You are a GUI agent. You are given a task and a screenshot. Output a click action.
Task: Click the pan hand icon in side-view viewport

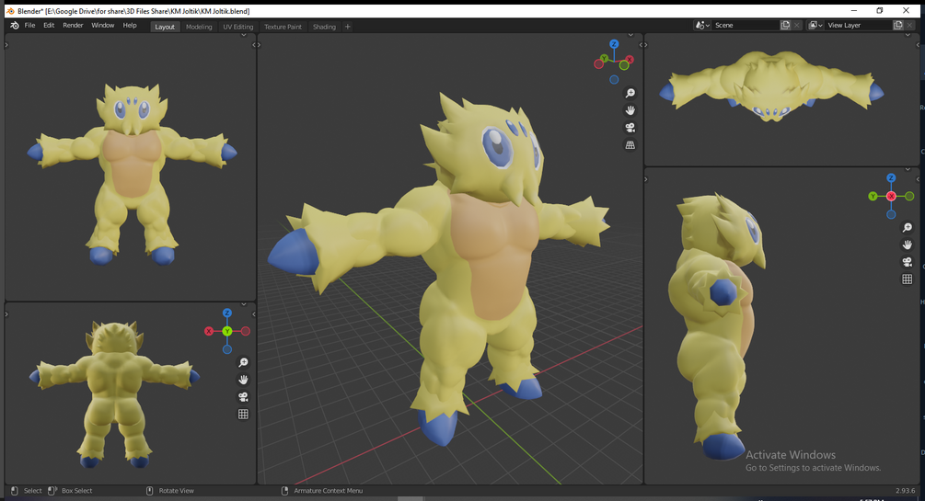[x=908, y=245]
